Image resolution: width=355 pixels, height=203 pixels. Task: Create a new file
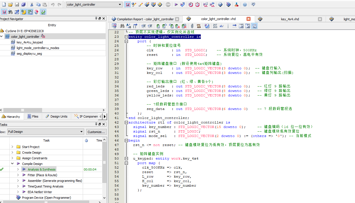[4, 5]
